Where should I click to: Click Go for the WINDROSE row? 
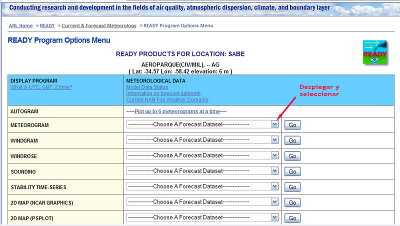[x=292, y=156]
